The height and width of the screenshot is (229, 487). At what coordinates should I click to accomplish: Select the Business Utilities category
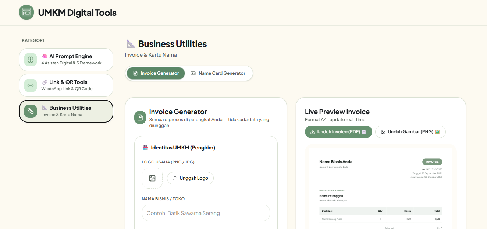click(x=66, y=111)
